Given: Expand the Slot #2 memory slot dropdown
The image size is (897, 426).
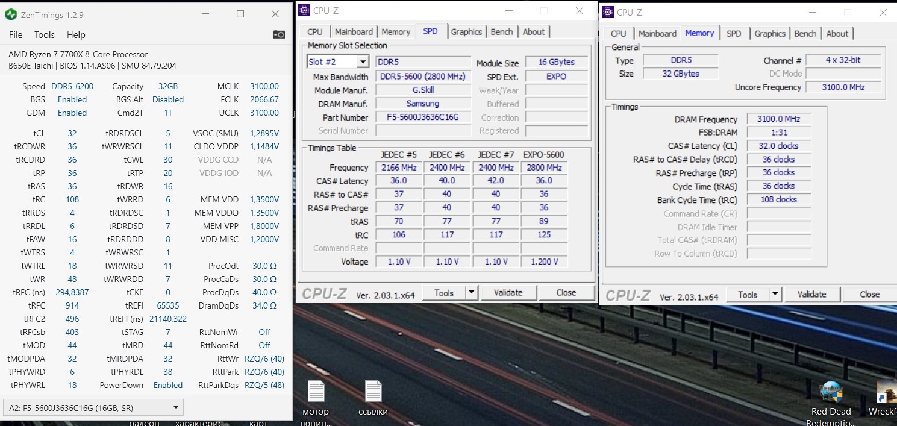Looking at the screenshot, I should coord(363,62).
